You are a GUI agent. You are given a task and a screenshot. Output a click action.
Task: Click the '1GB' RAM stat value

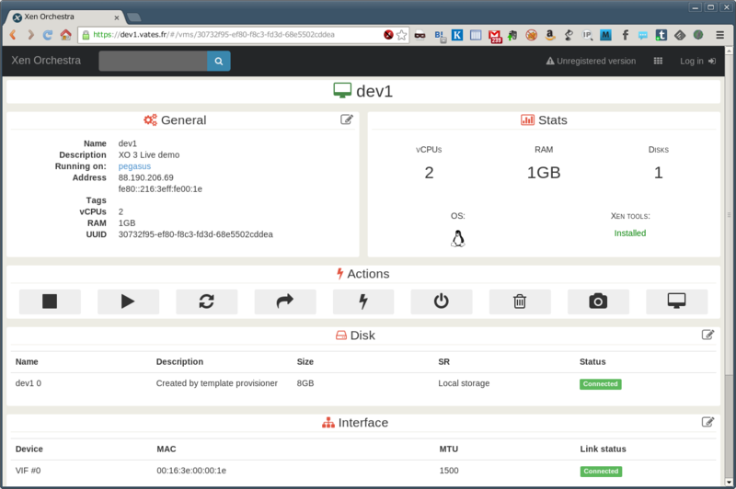coord(544,173)
